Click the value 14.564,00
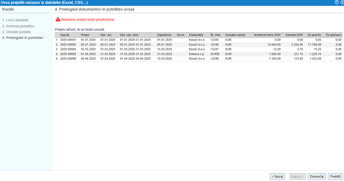 click(x=274, y=45)
